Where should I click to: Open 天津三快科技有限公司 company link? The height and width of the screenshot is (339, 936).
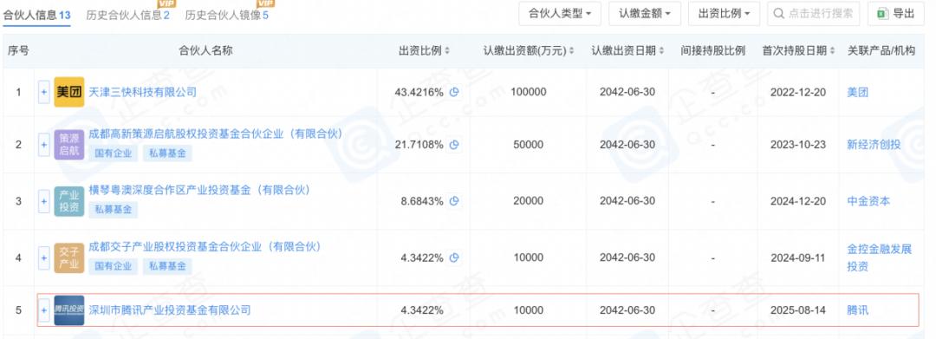pos(143,92)
